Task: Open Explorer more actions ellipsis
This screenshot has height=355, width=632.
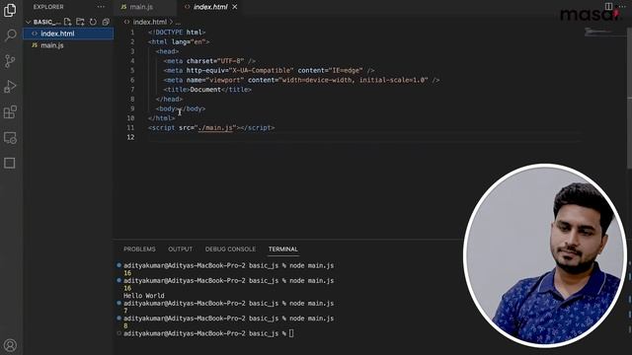Action: pyautogui.click(x=101, y=7)
